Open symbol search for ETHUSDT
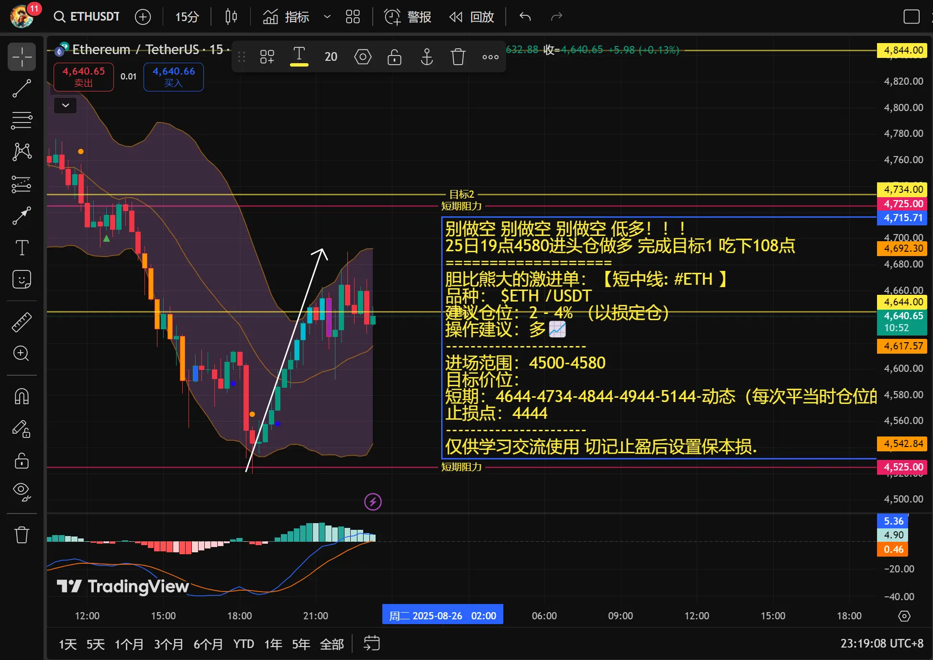The image size is (933, 660). [x=87, y=17]
